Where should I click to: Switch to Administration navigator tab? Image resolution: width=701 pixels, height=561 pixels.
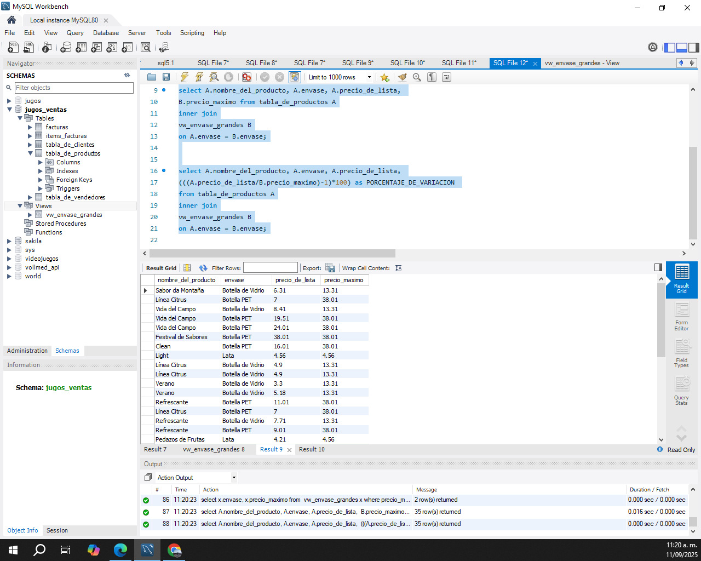click(27, 351)
